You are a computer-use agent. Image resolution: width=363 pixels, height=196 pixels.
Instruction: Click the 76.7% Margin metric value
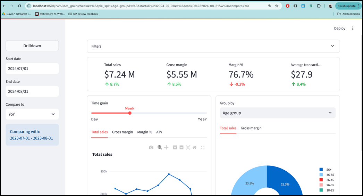pyautogui.click(x=241, y=74)
